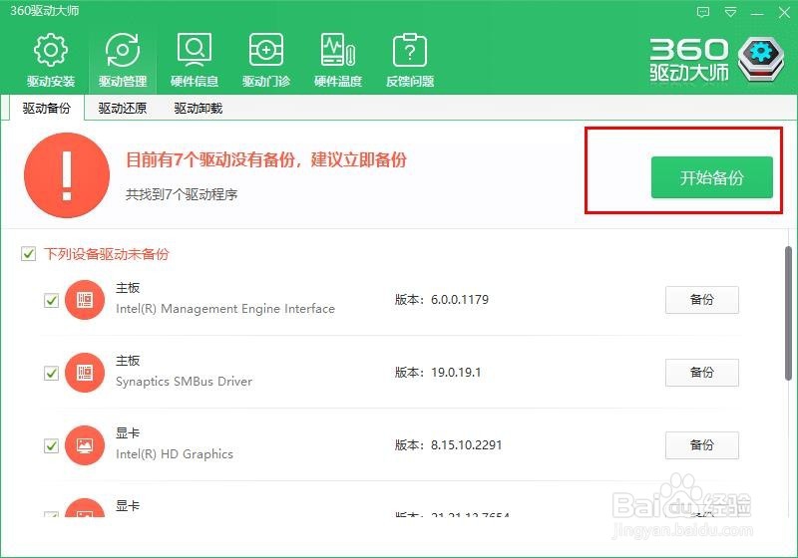Click Intel(R) Management Engine Interface name
798x558 pixels.
(x=225, y=309)
